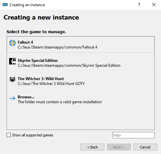
Task: Click the Next > button
Action: click(x=119, y=147)
